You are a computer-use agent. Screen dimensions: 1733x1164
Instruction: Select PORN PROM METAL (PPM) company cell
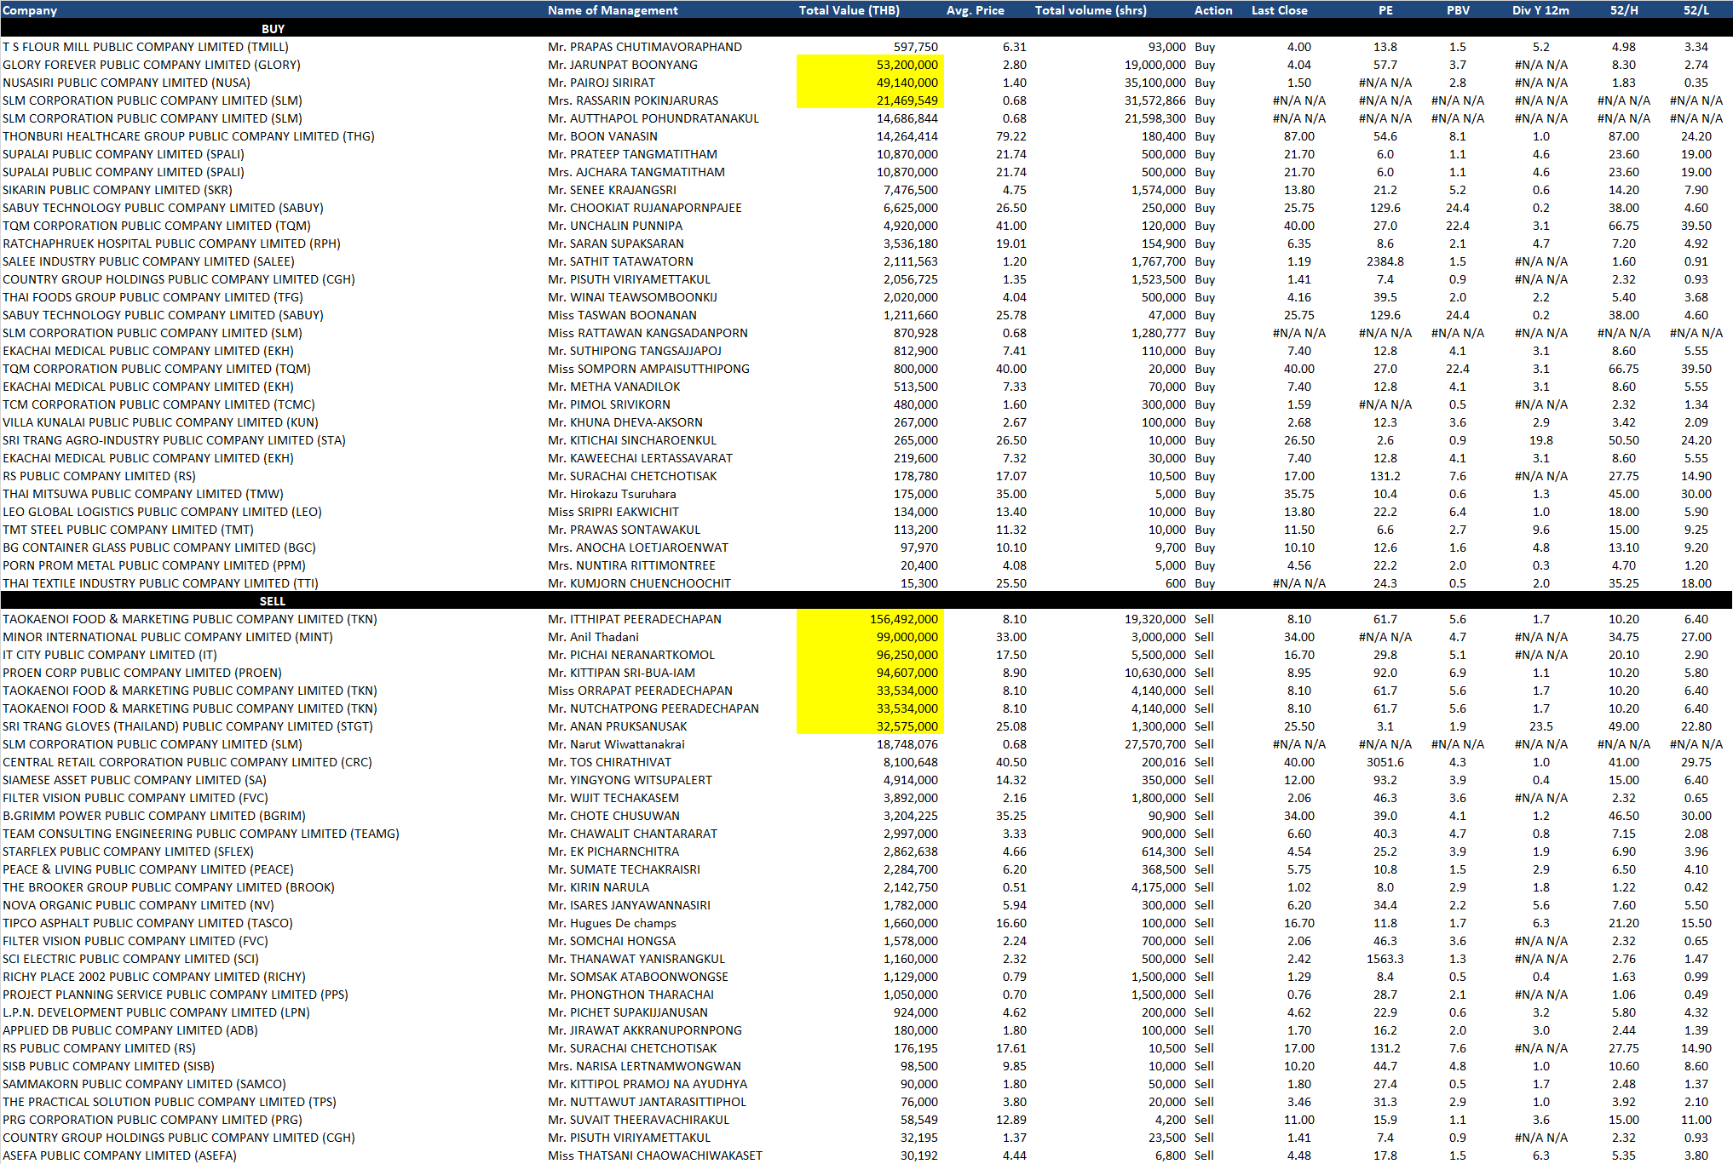(154, 565)
